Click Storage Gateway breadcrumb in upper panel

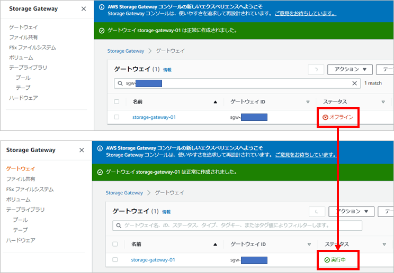tap(126, 51)
